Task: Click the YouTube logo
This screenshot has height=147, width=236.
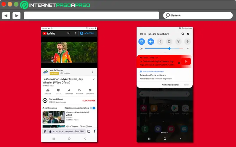Action: 49,33
